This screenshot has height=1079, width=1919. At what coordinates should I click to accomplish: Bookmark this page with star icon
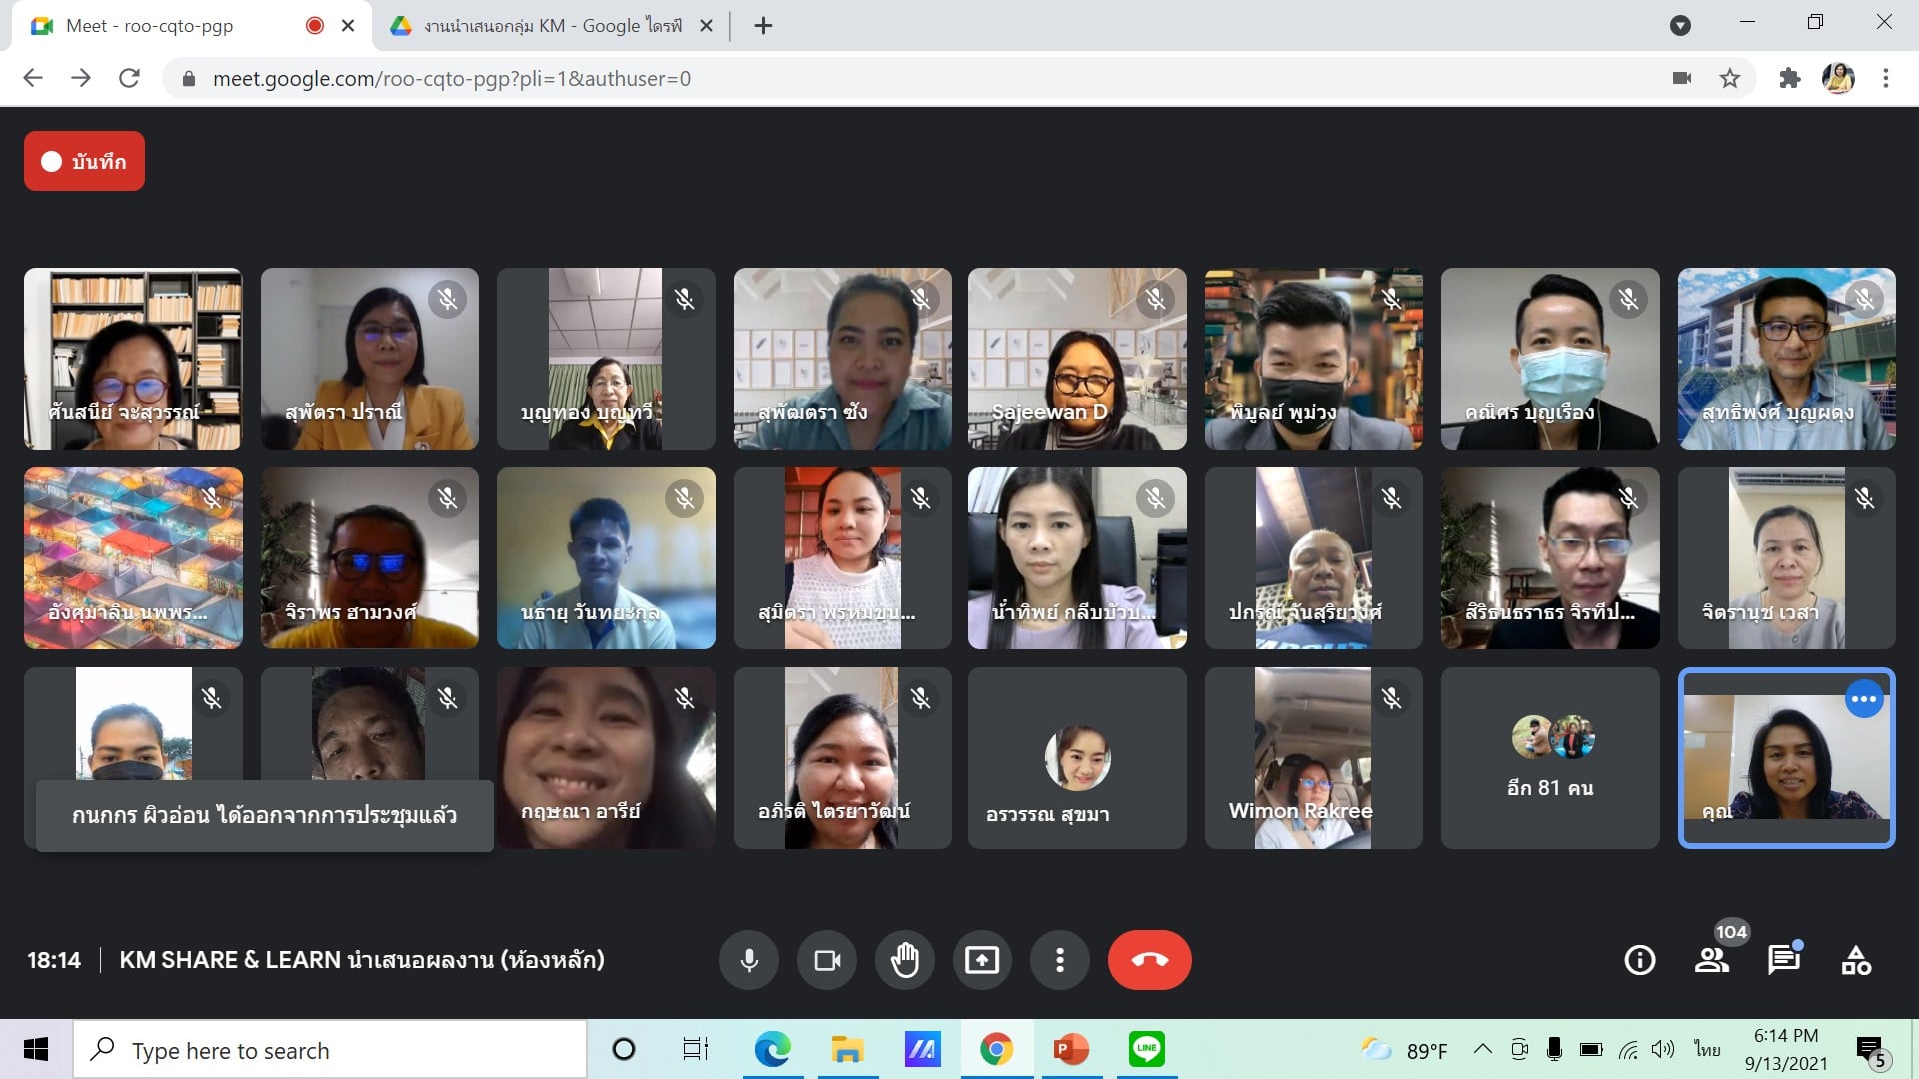pos(1730,78)
